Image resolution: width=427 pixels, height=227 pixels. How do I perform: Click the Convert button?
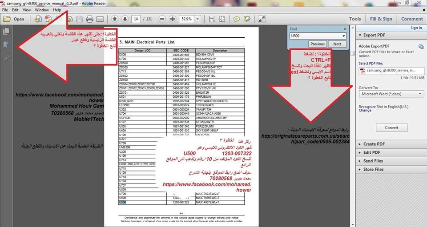pos(391,127)
